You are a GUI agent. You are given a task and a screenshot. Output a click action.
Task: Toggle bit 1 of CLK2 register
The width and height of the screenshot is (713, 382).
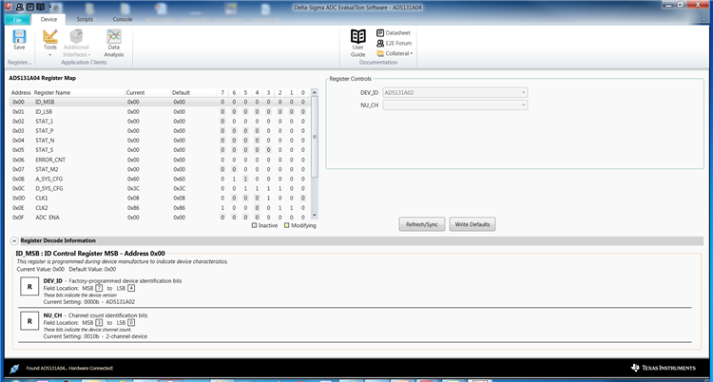tap(292, 208)
